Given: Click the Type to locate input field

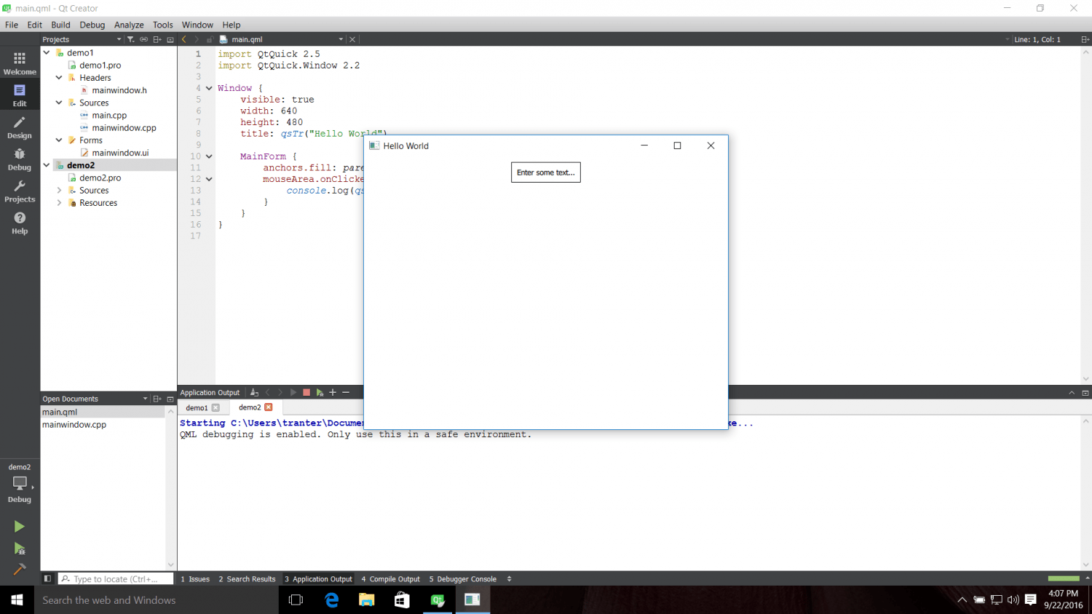Looking at the screenshot, I should (116, 578).
